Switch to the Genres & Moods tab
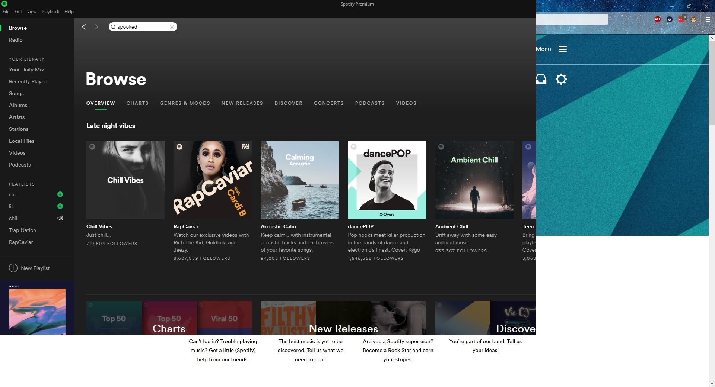This screenshot has width=715, height=387. [185, 103]
